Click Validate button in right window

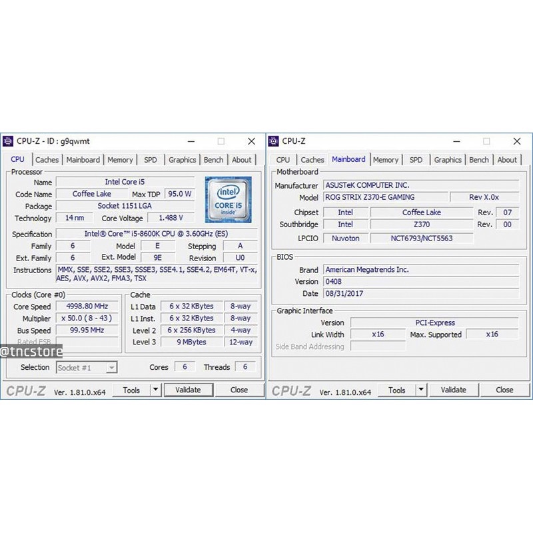(454, 390)
